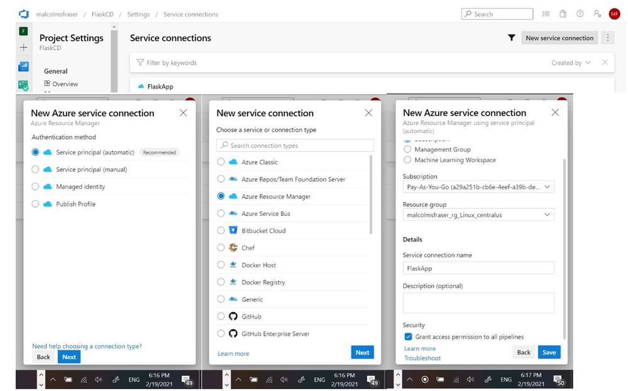Click the volume icon in the left taskbar

pyautogui.click(x=99, y=380)
